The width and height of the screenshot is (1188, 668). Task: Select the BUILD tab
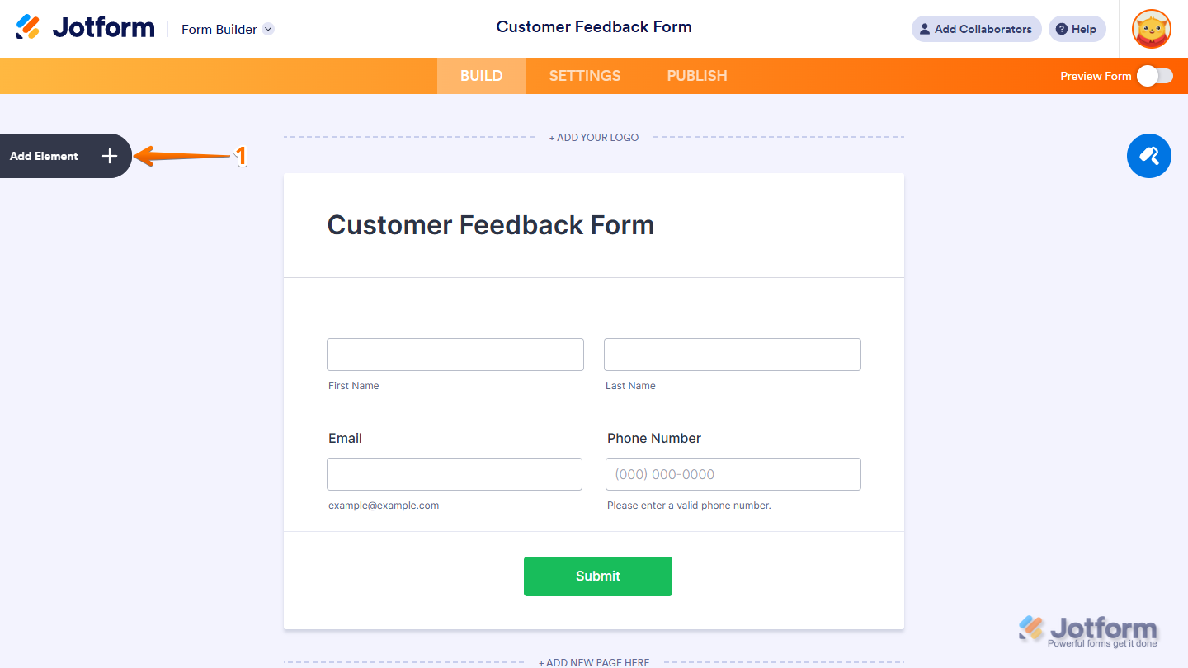481,75
